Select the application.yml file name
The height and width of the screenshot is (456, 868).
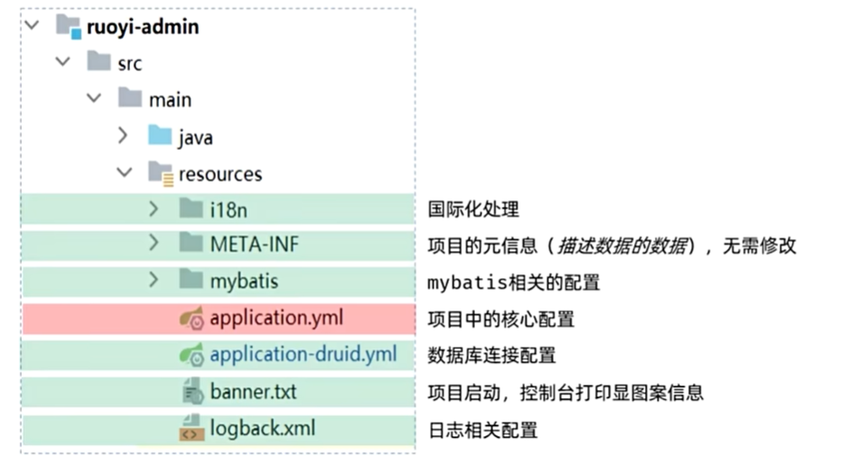[x=275, y=318]
